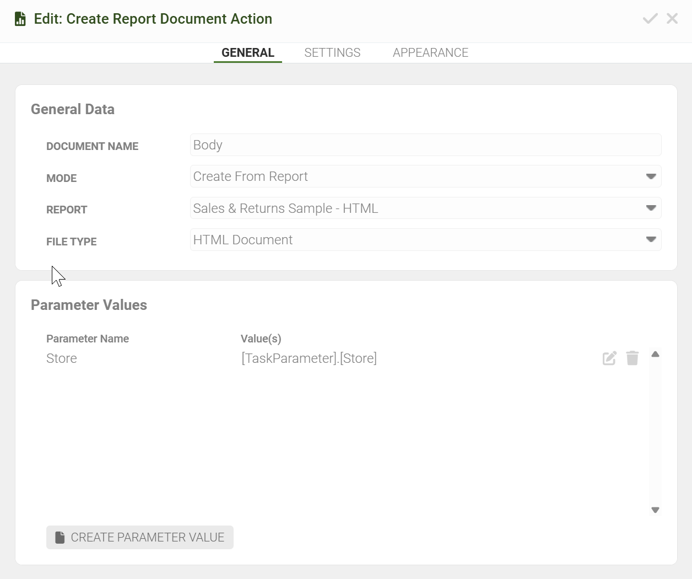
Task: Click the Parameter Name column header
Action: (x=88, y=339)
